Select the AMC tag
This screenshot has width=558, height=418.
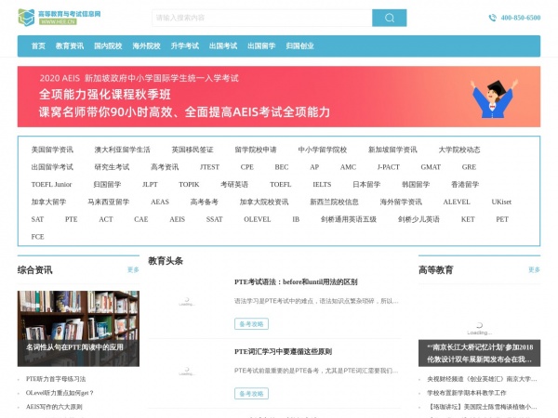[x=348, y=167]
